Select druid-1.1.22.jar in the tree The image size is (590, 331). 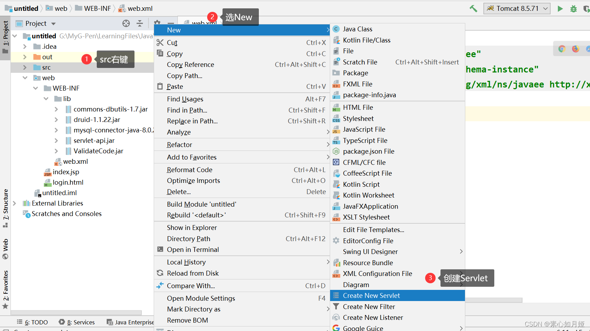click(97, 120)
